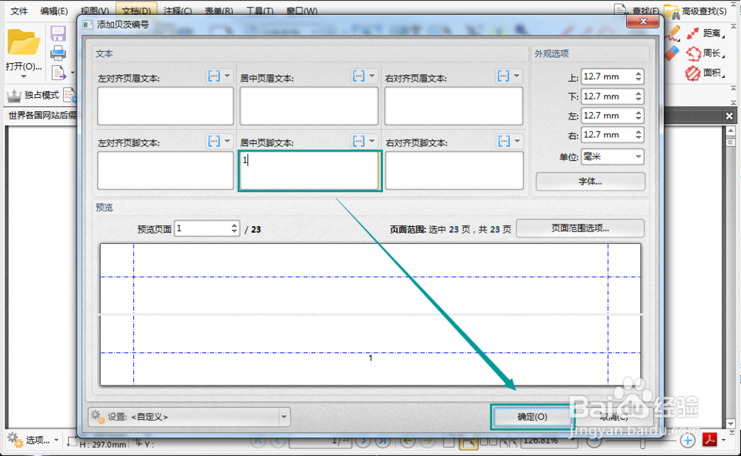Click the 页面范围选项... button

580,228
